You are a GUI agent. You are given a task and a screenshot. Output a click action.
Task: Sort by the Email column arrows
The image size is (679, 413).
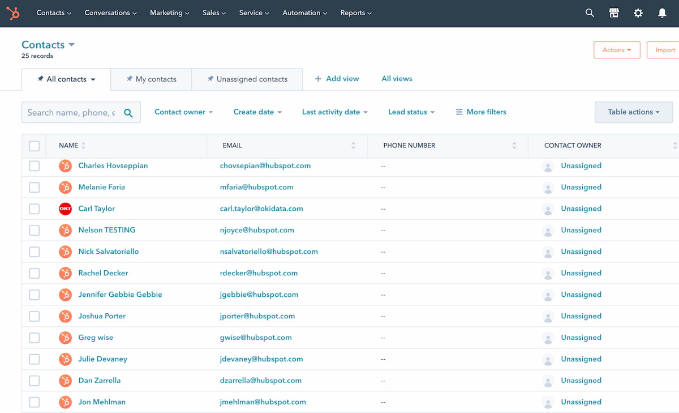(353, 146)
